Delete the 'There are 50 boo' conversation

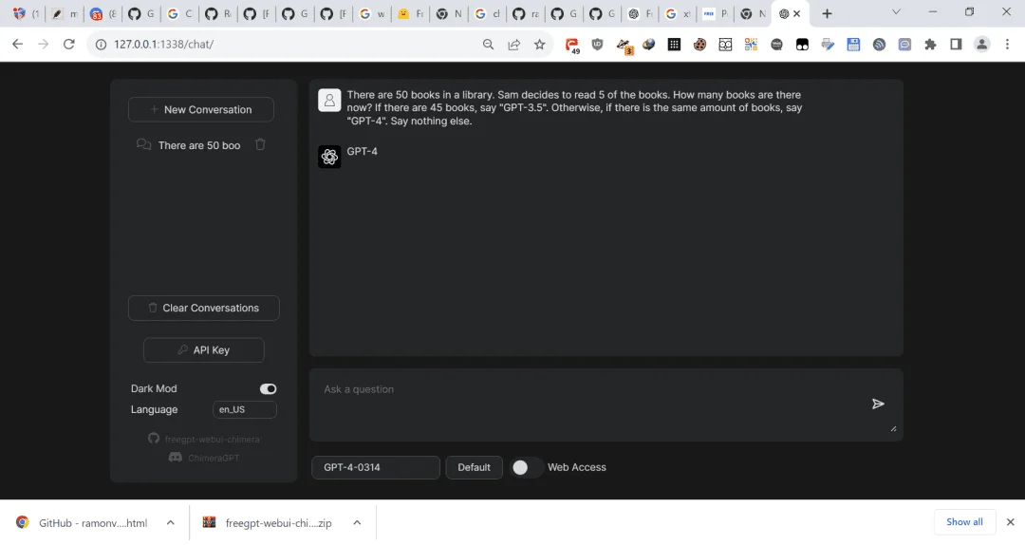pos(260,144)
